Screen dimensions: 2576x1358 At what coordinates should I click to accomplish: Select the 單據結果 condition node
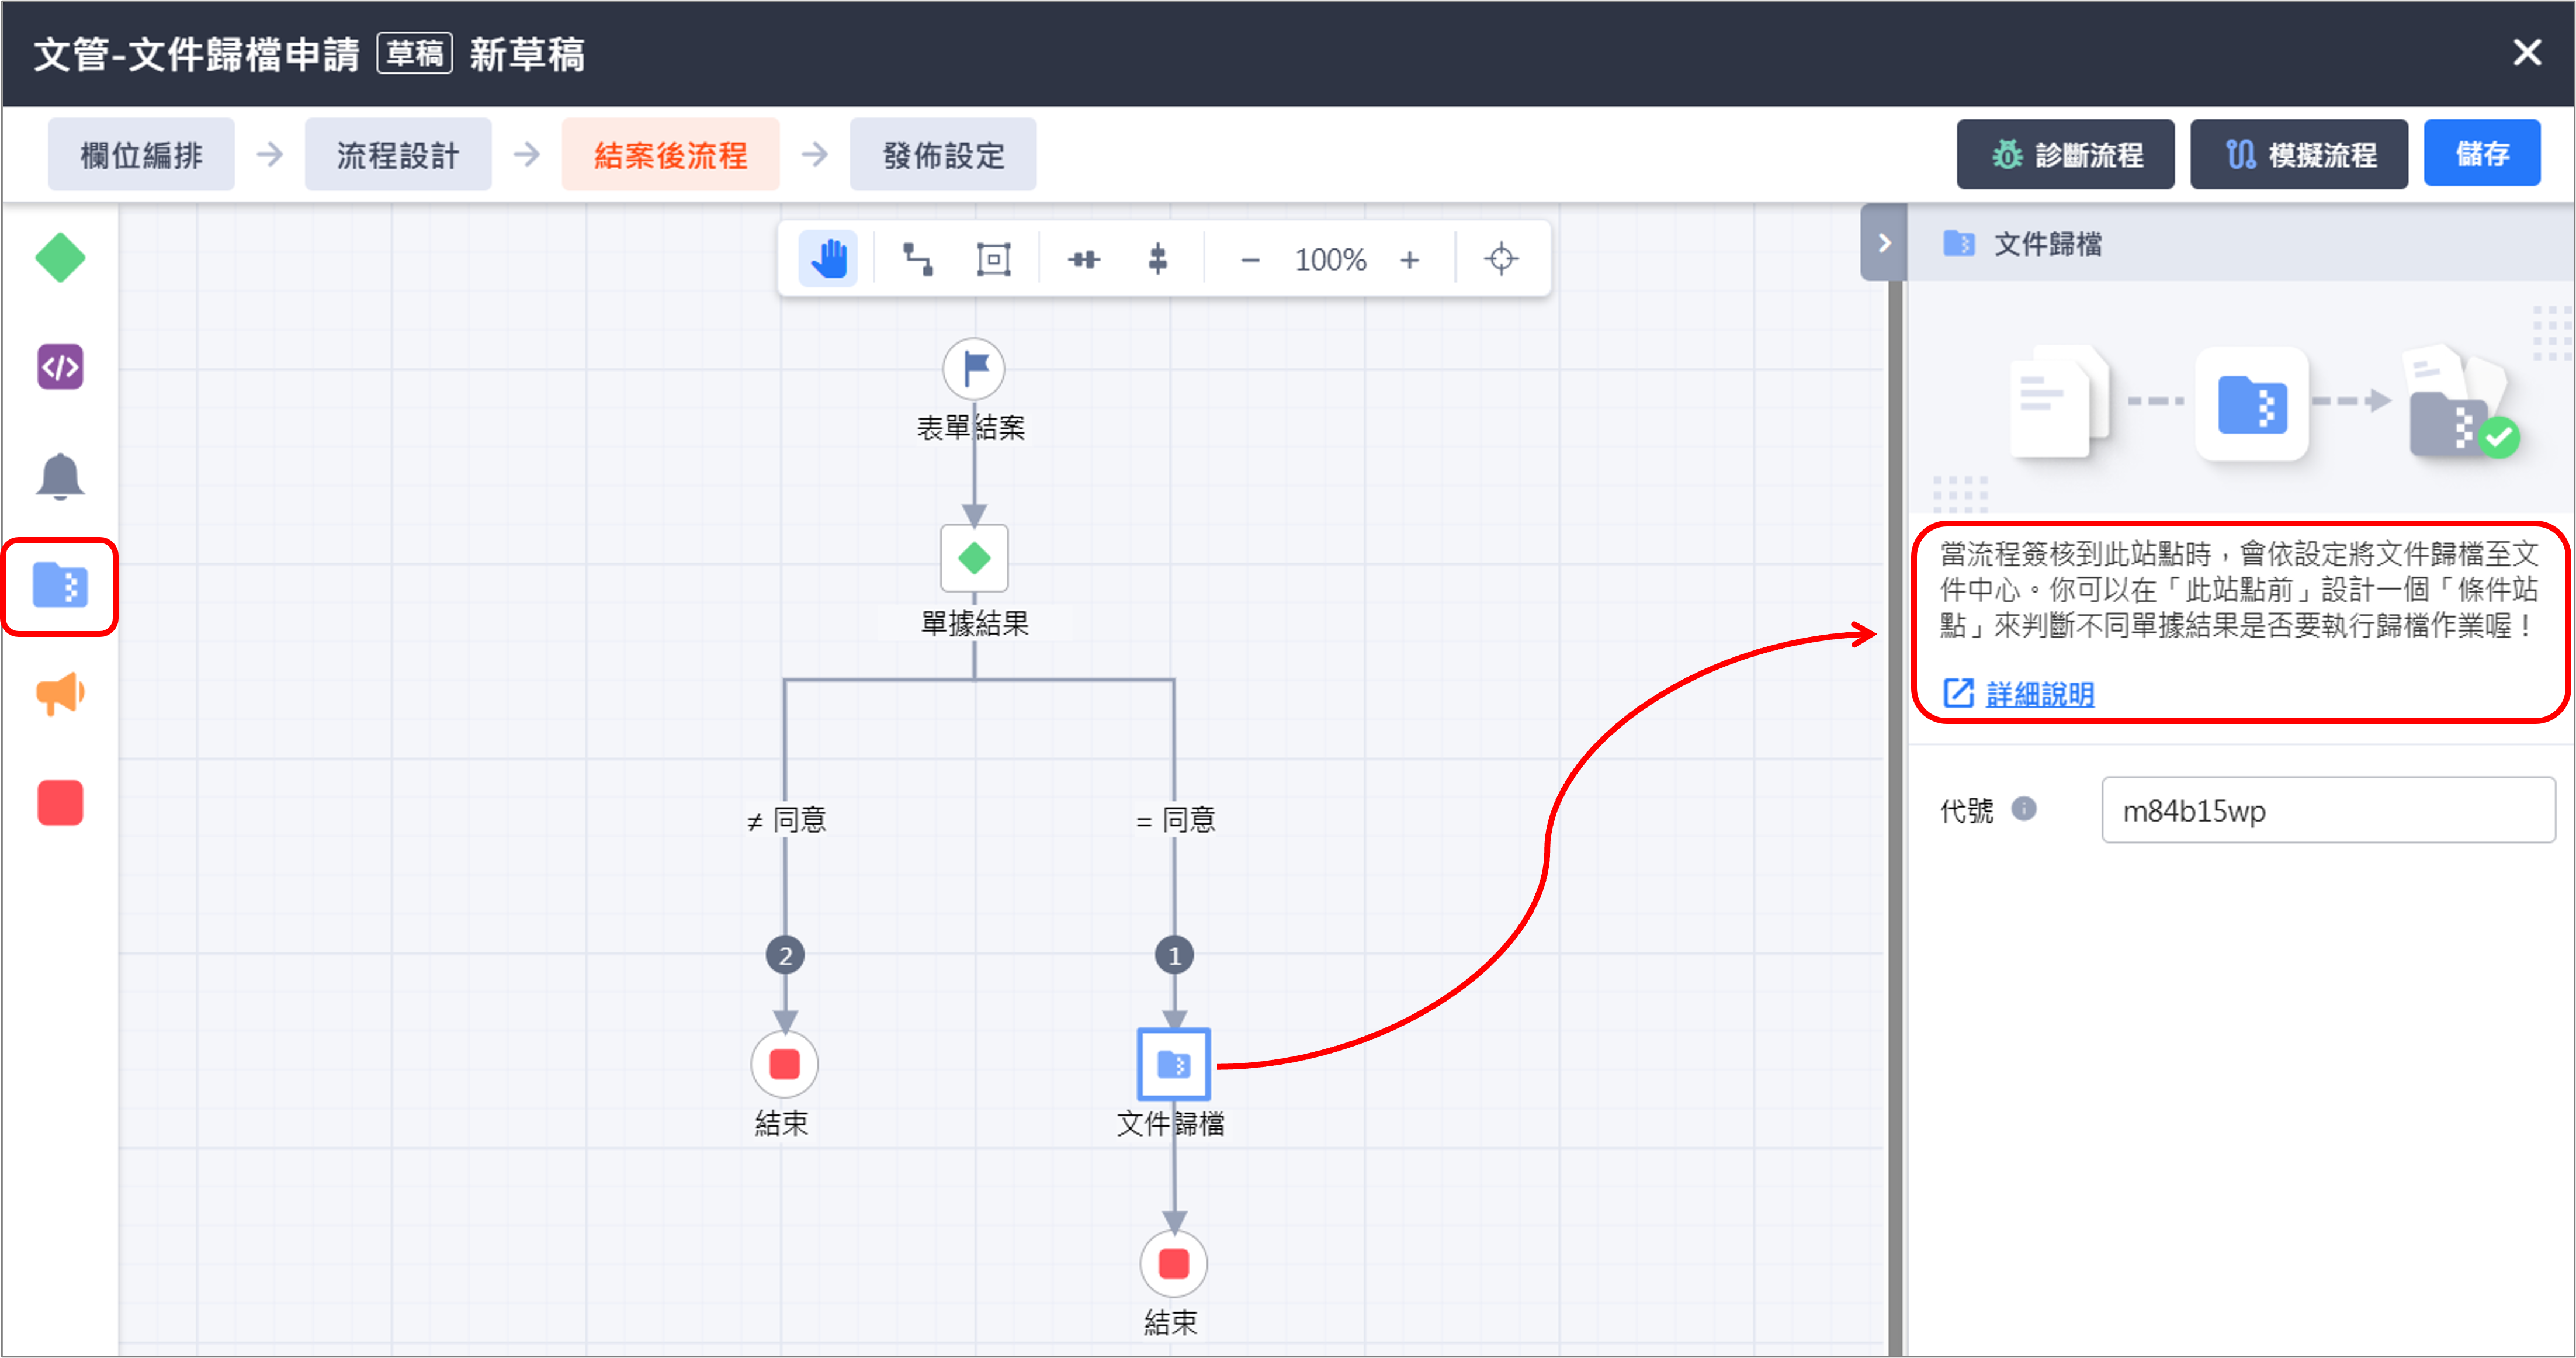pos(974,558)
